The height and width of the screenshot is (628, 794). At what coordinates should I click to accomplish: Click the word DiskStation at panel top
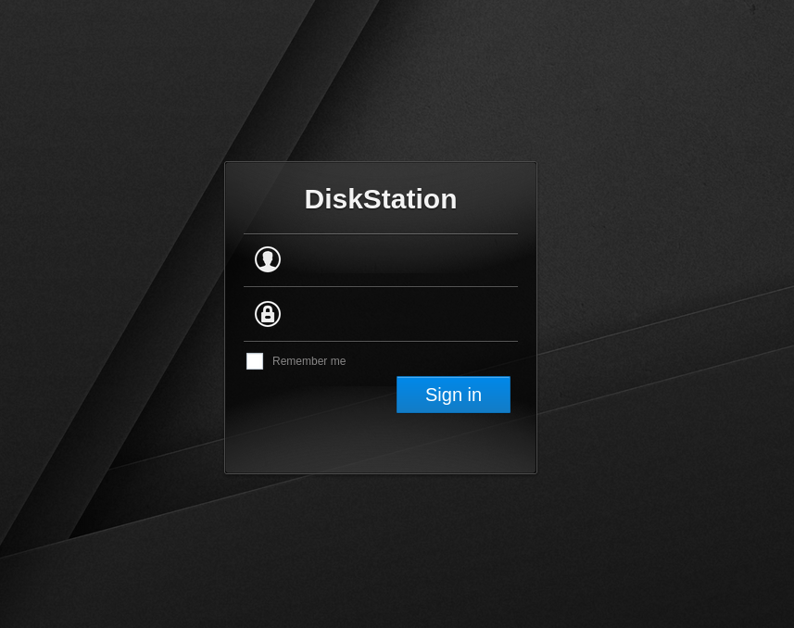pos(381,199)
